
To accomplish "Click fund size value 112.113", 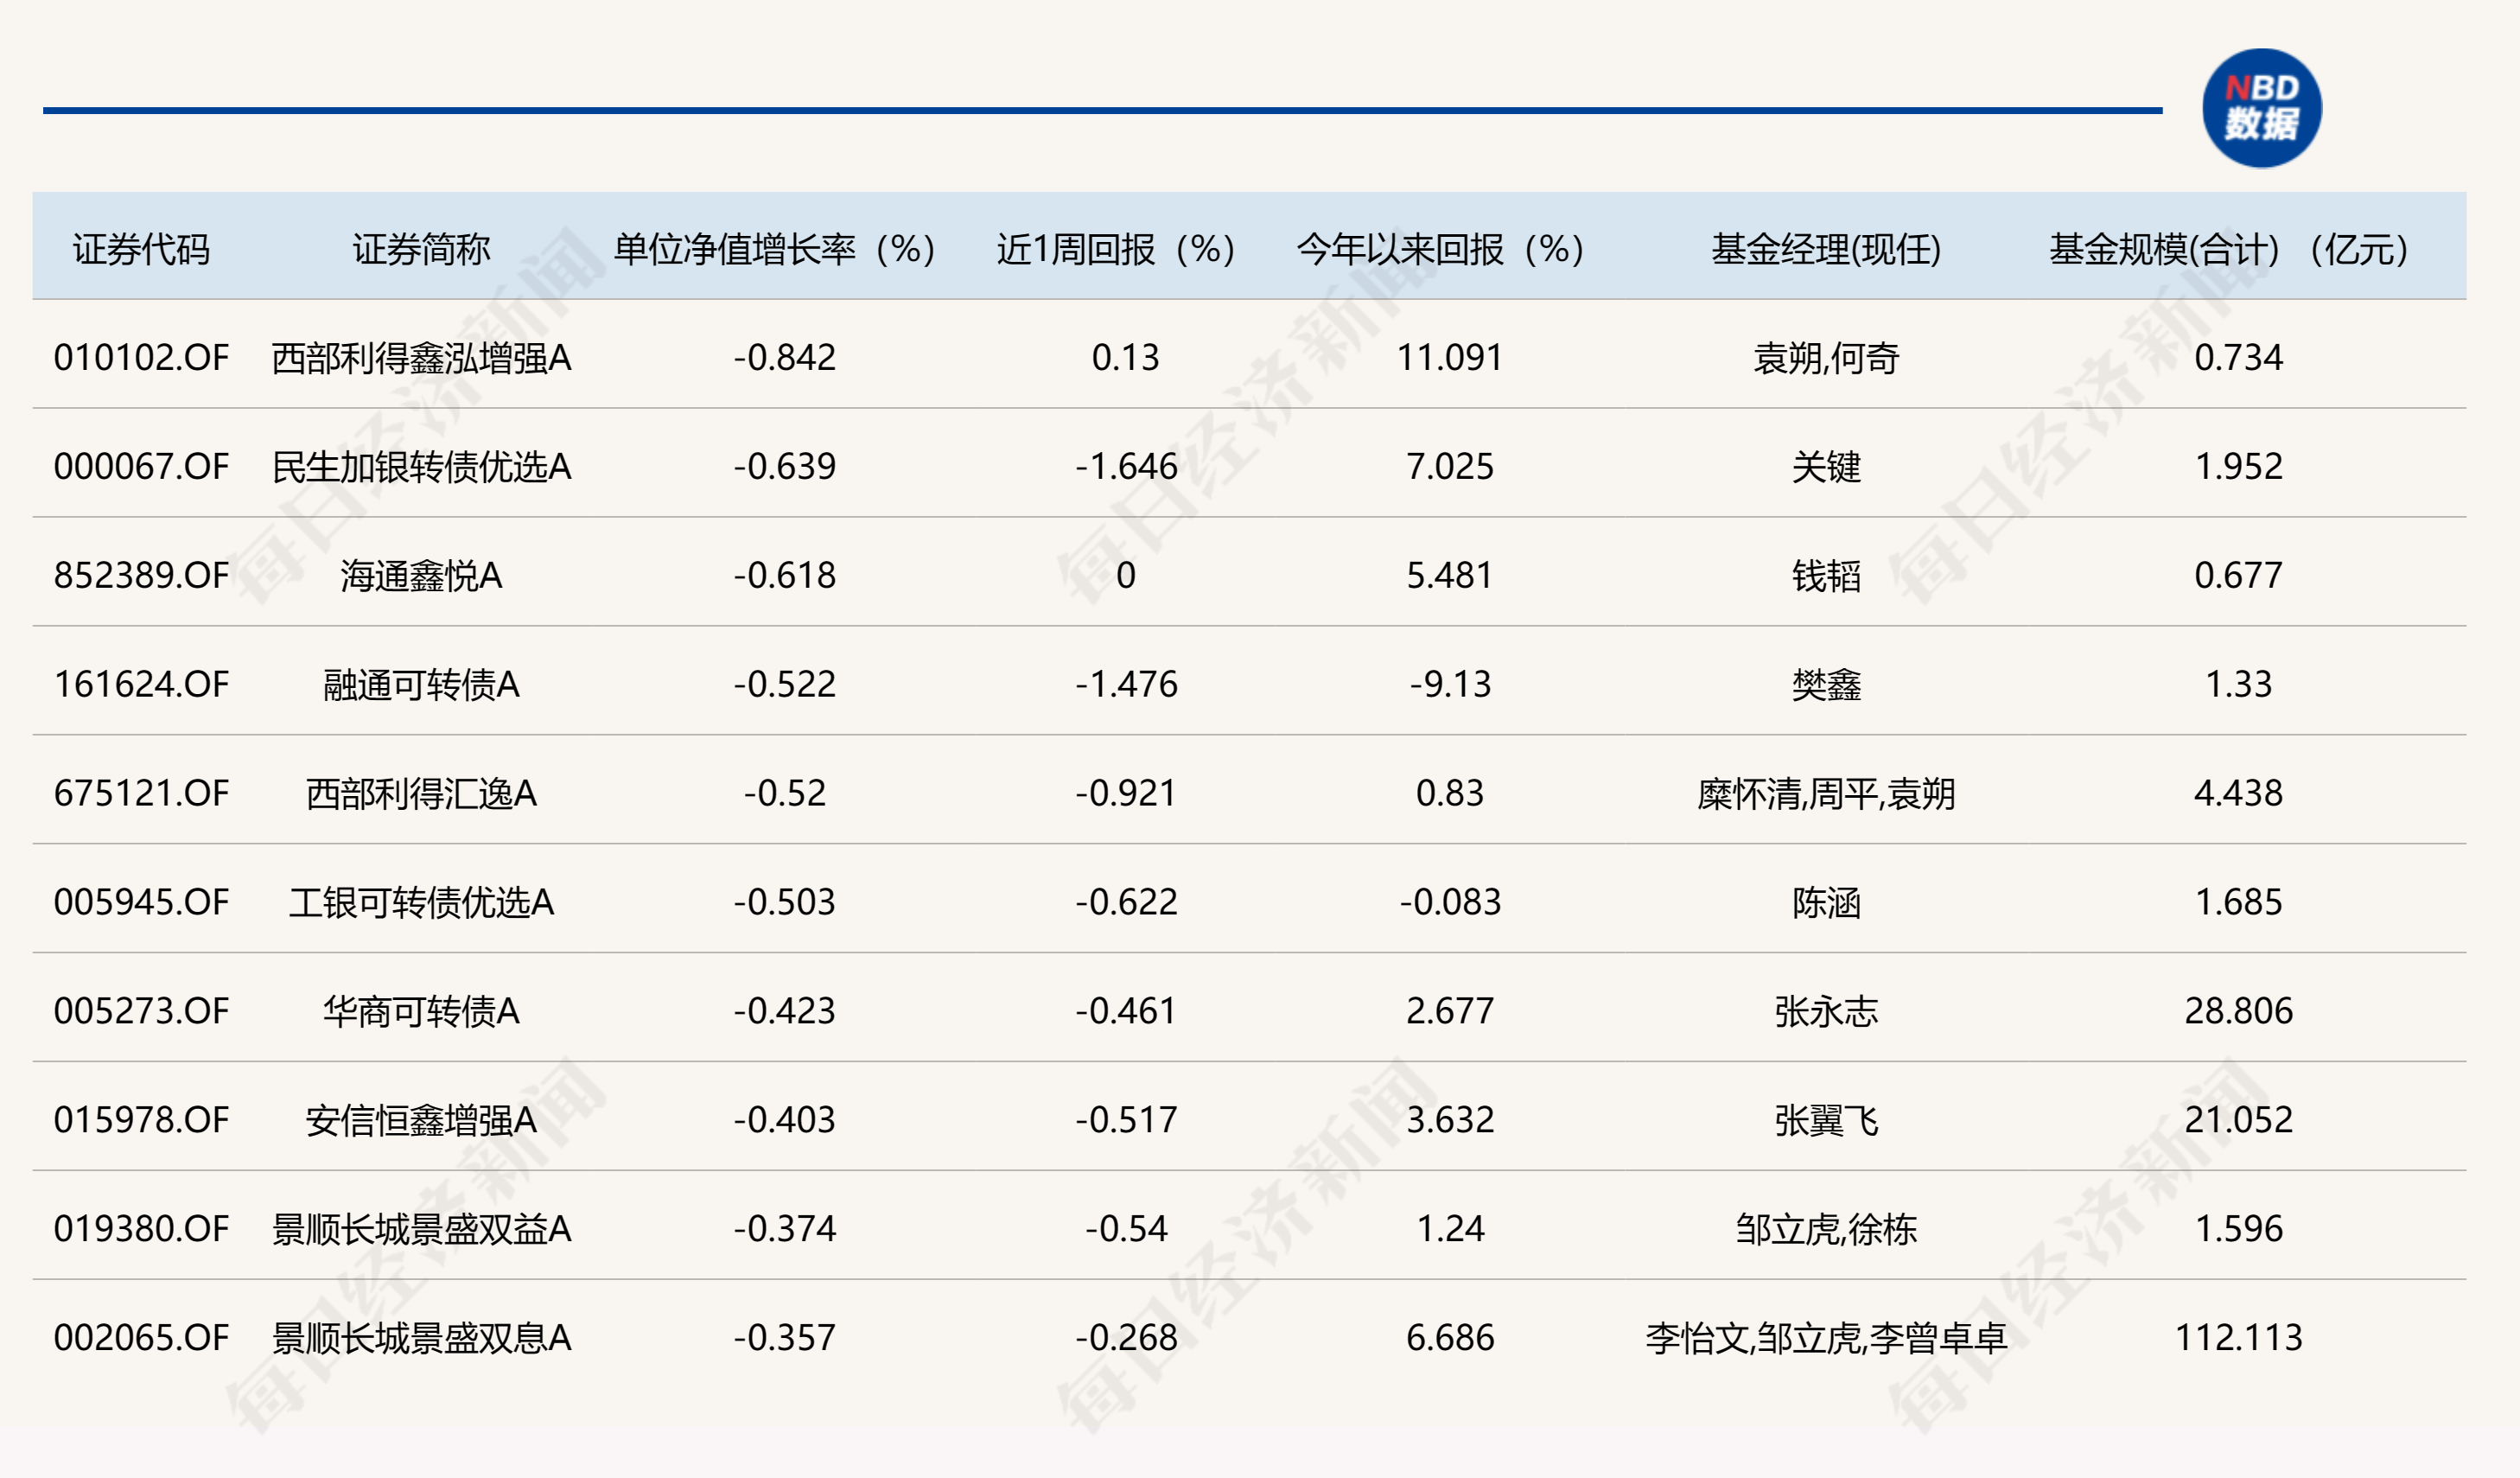I will 2239,1339.
